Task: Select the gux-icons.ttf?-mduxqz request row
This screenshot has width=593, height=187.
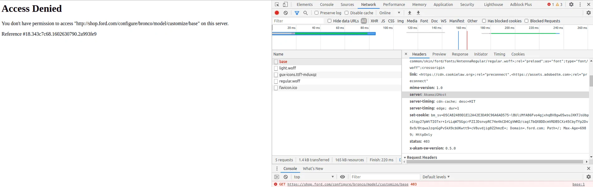Action: pyautogui.click(x=336, y=75)
